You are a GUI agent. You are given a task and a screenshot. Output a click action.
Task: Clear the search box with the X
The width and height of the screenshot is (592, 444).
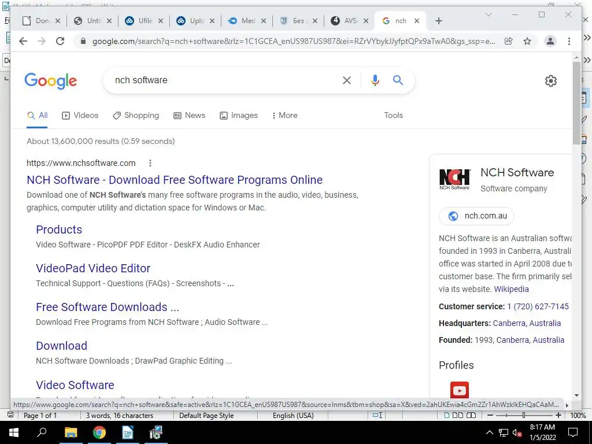pyautogui.click(x=347, y=80)
